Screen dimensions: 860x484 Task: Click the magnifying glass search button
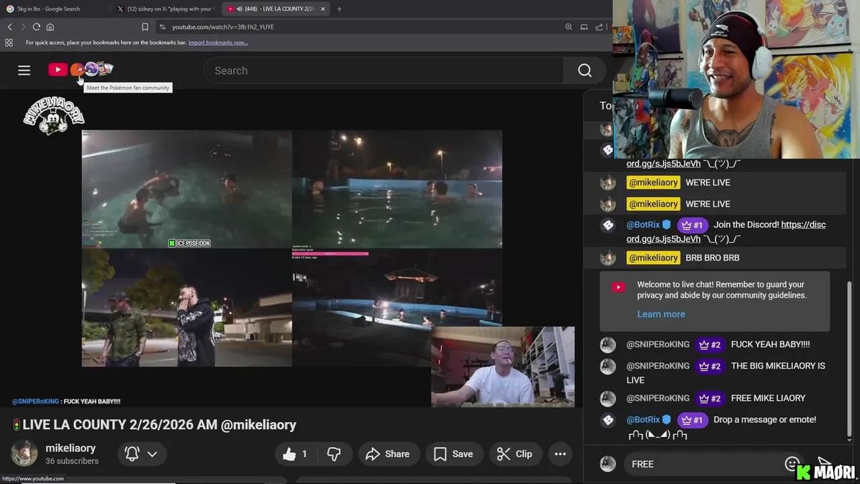pyautogui.click(x=585, y=71)
